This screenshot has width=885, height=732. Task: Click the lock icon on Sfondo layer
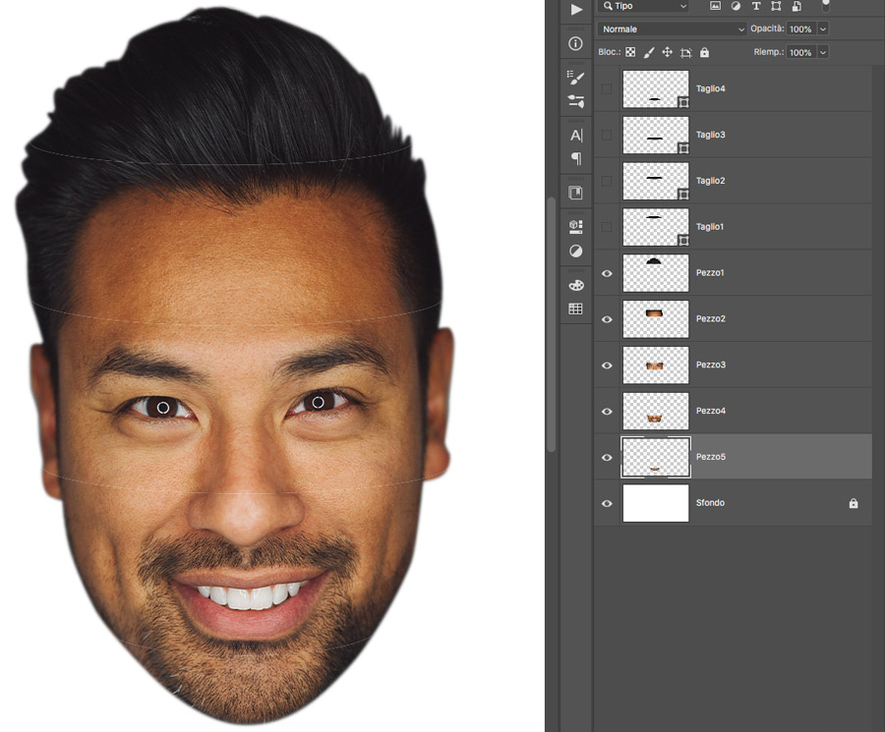tap(854, 503)
